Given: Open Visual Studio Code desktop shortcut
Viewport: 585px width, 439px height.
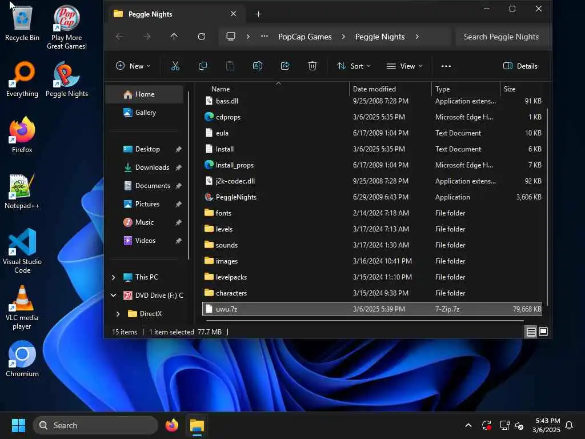Looking at the screenshot, I should 22,251.
